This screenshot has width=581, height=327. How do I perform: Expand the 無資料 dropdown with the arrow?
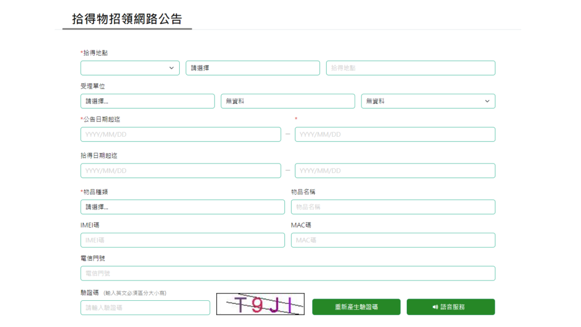pyautogui.click(x=428, y=101)
